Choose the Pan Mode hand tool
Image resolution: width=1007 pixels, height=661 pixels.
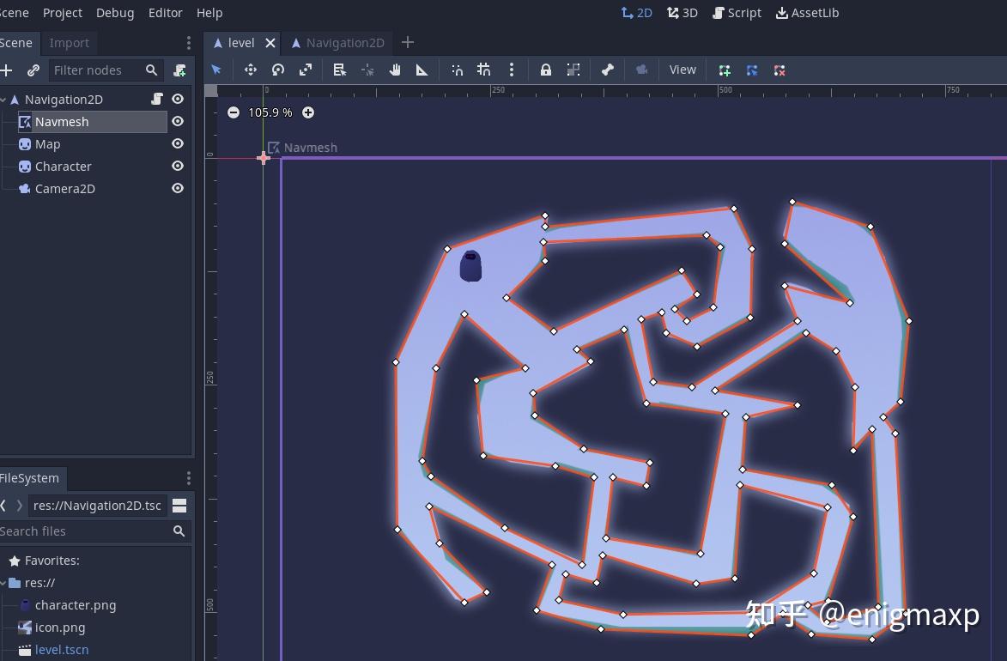tap(395, 70)
